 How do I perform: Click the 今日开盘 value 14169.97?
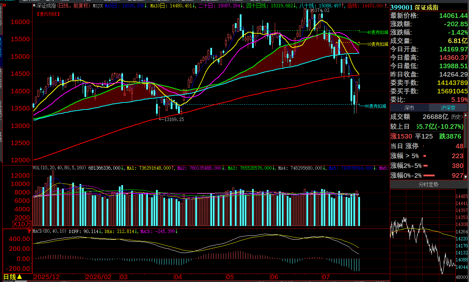coord(453,49)
